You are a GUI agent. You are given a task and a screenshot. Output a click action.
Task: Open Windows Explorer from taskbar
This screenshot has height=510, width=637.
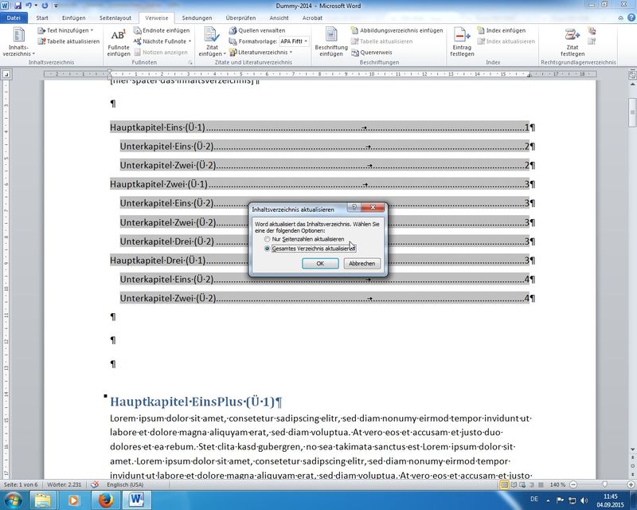(x=43, y=500)
